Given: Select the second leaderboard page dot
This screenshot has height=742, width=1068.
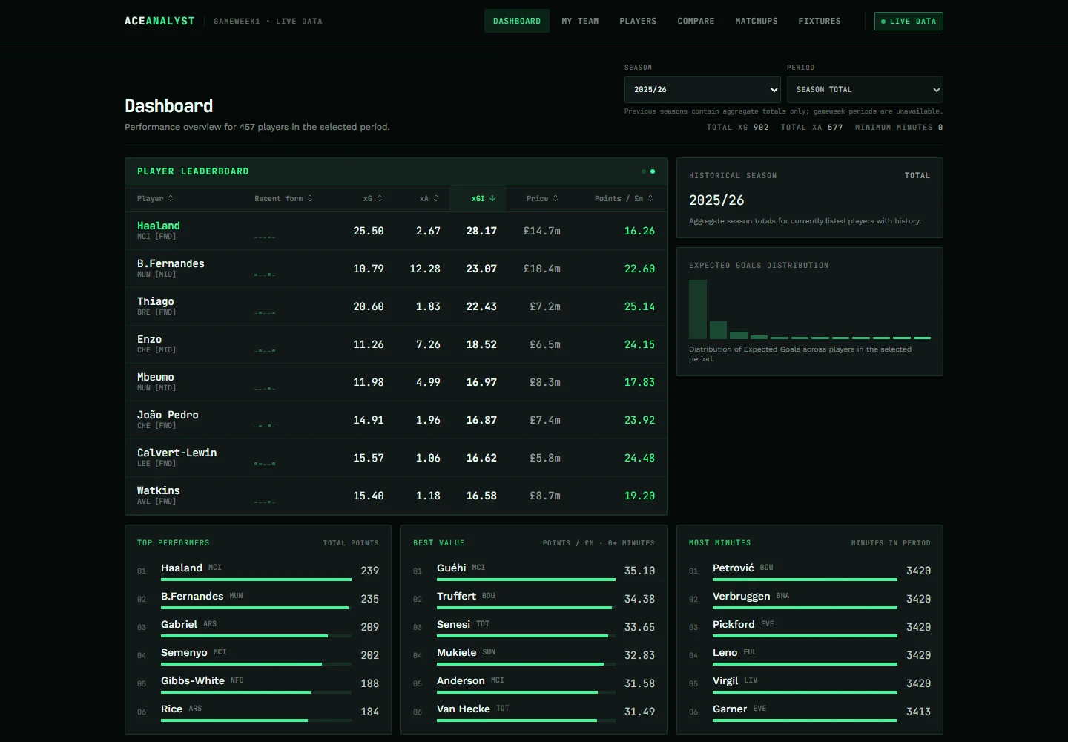Looking at the screenshot, I should (x=653, y=171).
